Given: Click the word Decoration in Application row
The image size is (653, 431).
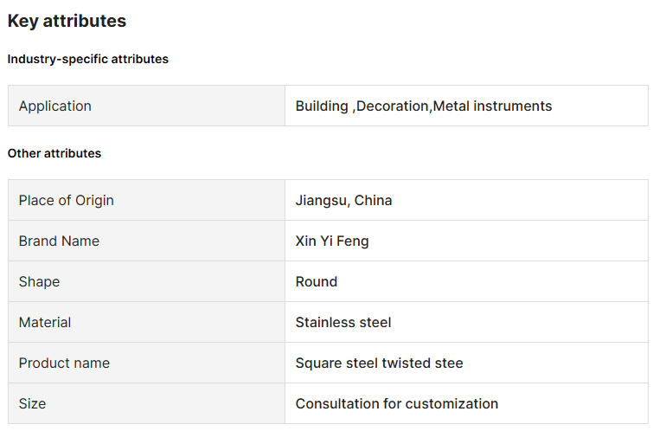Looking at the screenshot, I should click(x=393, y=106).
